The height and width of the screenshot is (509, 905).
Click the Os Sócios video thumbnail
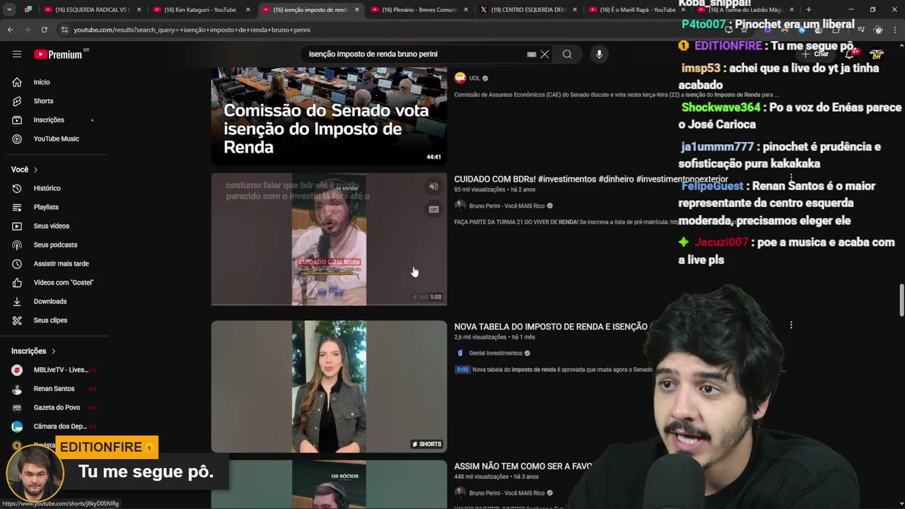[x=329, y=484]
